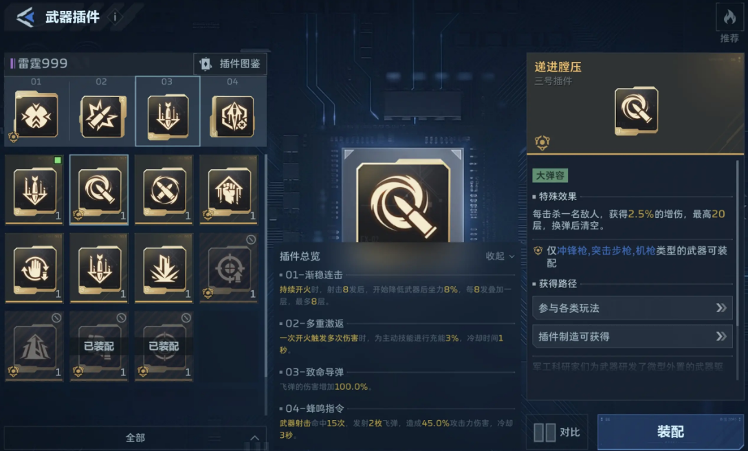Expand the 全部 filter dropdown
This screenshot has width=748, height=451.
(x=135, y=438)
